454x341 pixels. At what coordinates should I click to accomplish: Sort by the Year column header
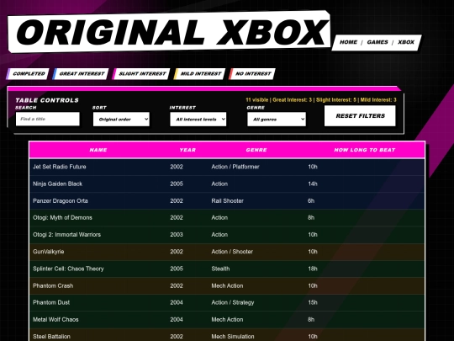(x=187, y=150)
